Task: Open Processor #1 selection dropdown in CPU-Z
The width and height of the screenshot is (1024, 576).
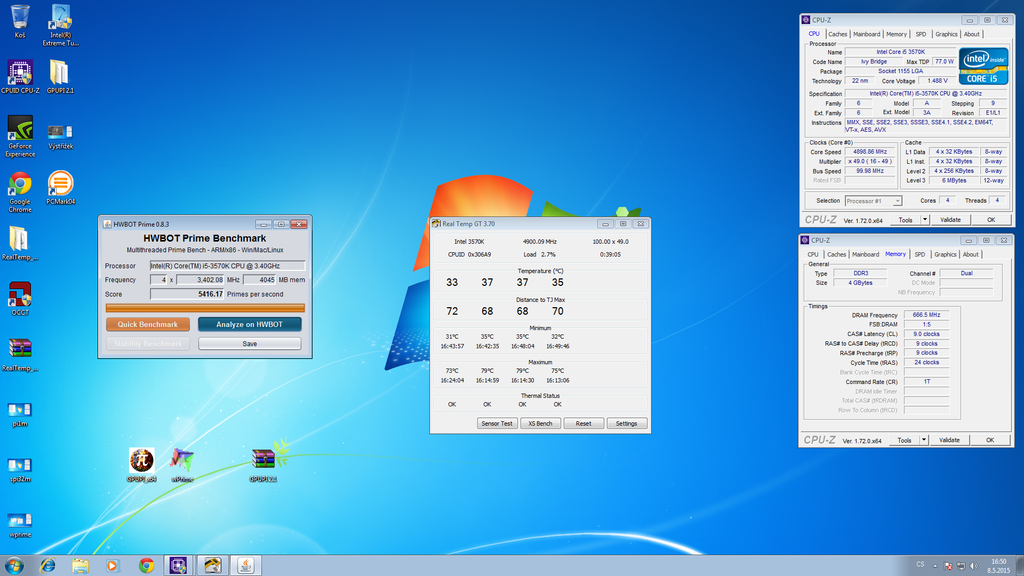Action: click(874, 201)
